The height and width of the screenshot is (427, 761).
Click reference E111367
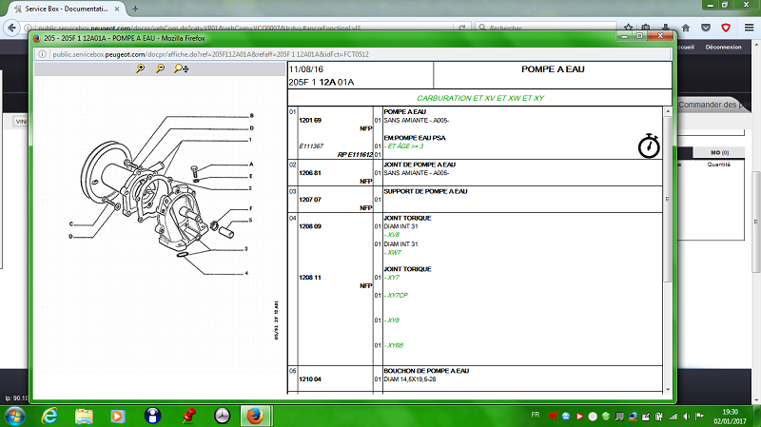click(x=311, y=146)
